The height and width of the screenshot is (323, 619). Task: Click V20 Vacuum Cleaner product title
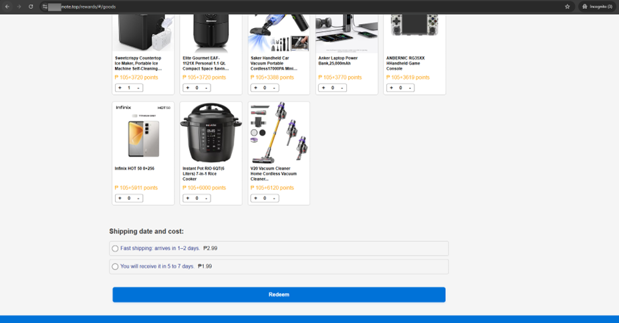(x=273, y=174)
